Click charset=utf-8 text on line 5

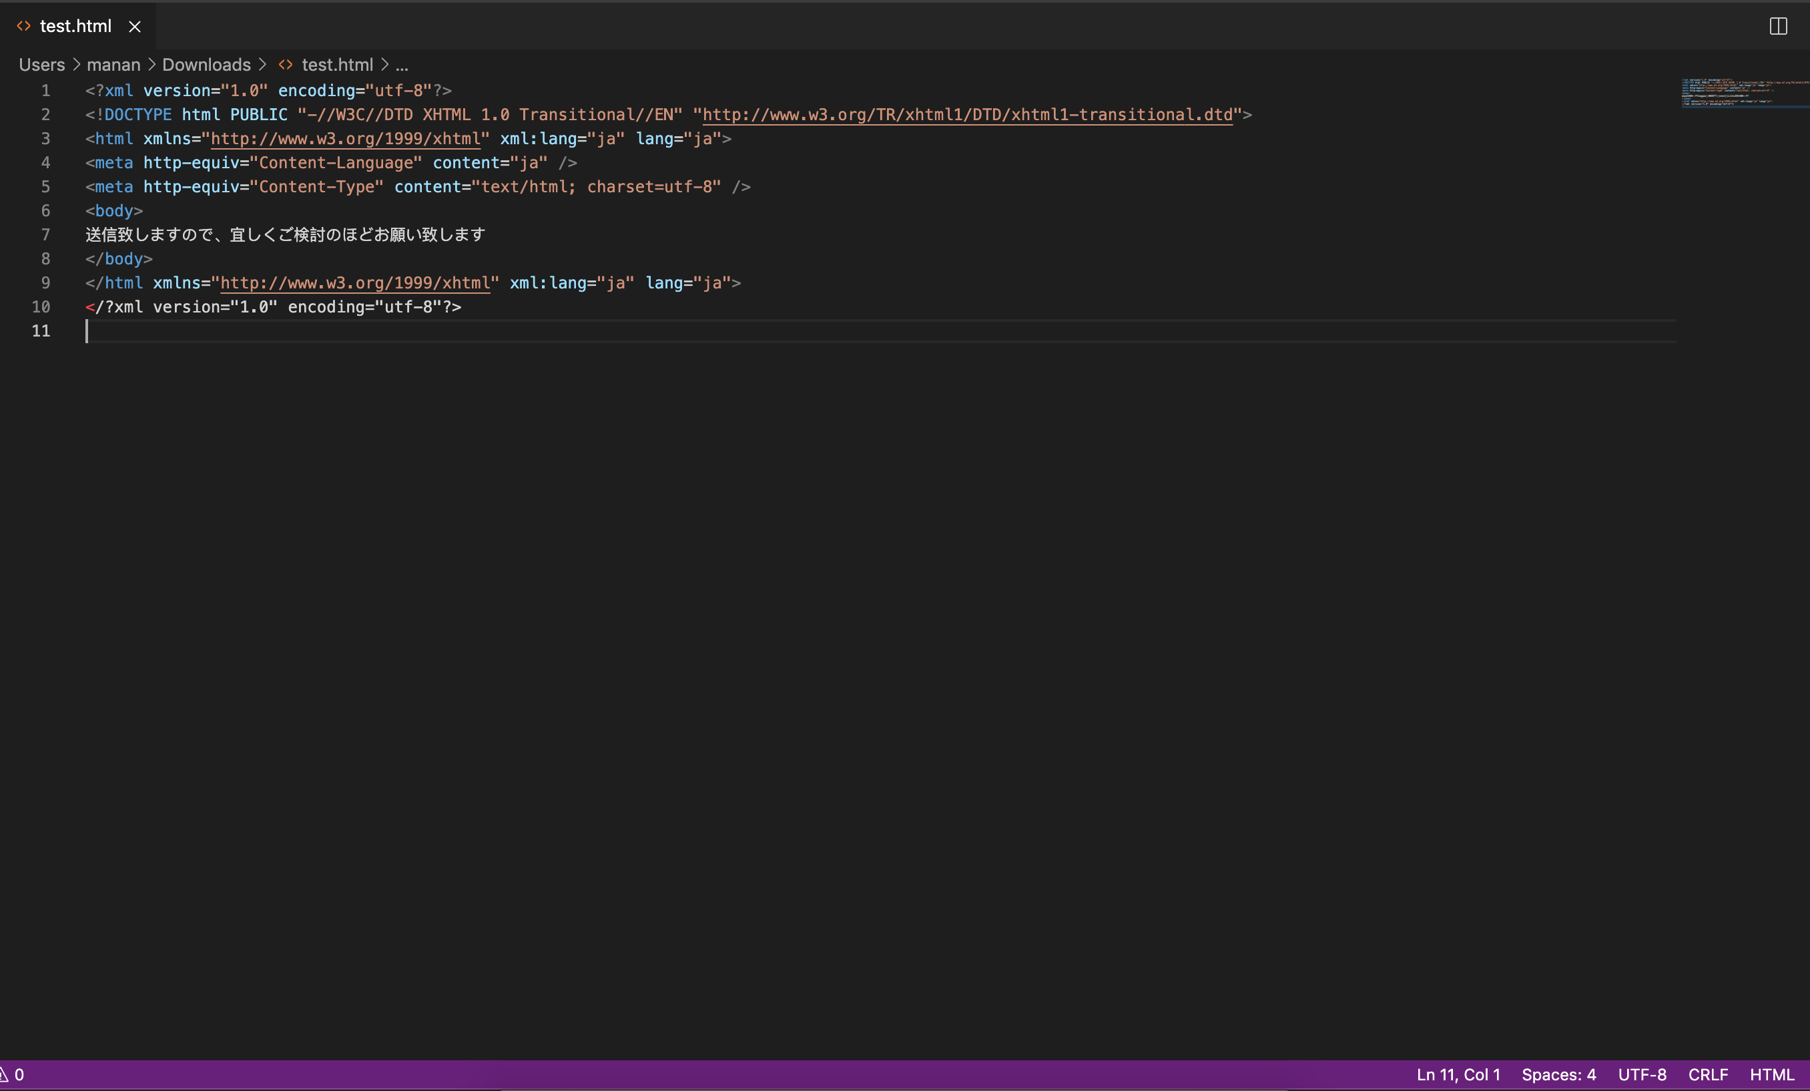pos(649,186)
